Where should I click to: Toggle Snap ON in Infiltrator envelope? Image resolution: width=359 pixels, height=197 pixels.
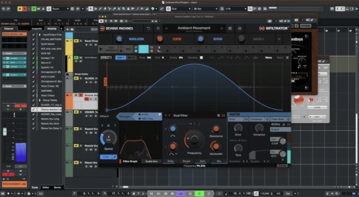(149, 58)
